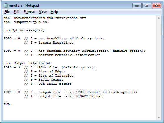
Task: Place cursor at 'com Option assigning' line
Action: 24,30
